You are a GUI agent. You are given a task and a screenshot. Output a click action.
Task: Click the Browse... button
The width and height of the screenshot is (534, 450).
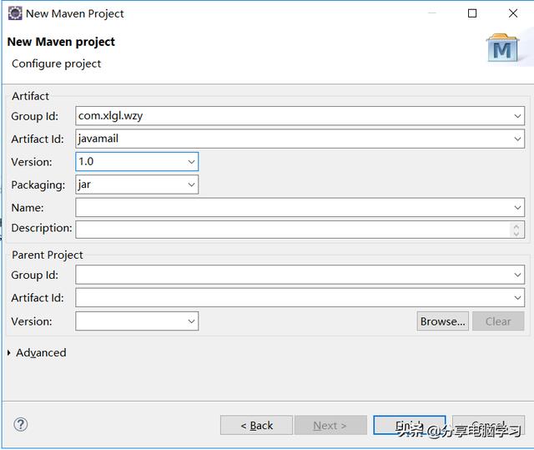click(x=442, y=321)
